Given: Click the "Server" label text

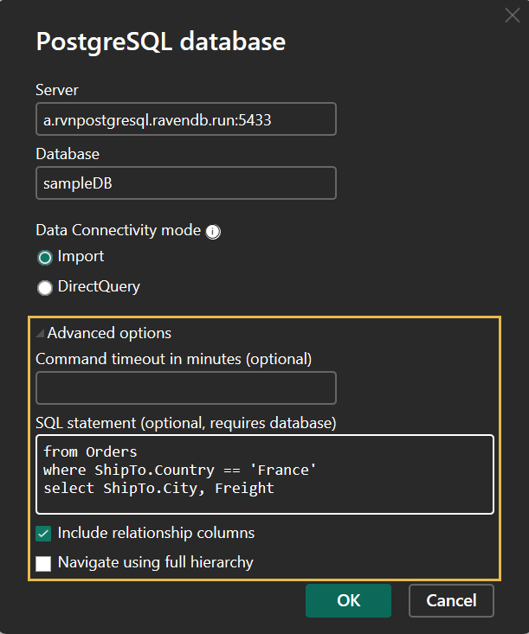Looking at the screenshot, I should click(57, 90).
